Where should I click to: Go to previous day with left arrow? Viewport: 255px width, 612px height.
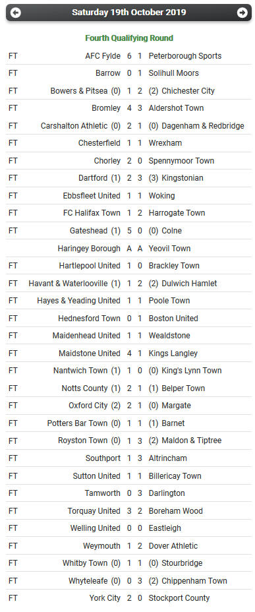coord(16,13)
